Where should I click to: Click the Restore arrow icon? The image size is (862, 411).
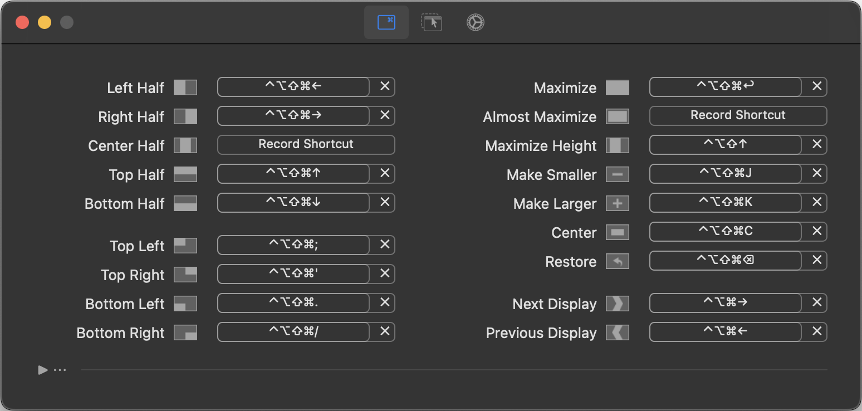(x=617, y=261)
